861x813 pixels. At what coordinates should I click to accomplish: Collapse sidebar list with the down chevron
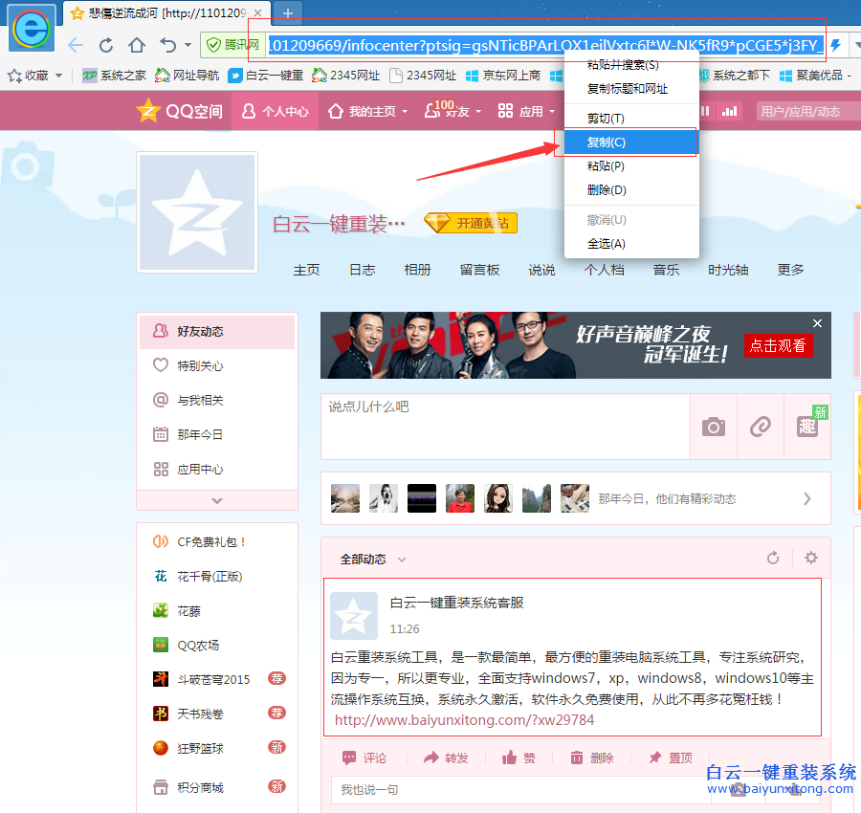point(217,499)
